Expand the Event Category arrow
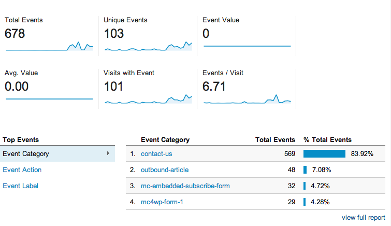This screenshot has height=226, width=391. coord(108,153)
